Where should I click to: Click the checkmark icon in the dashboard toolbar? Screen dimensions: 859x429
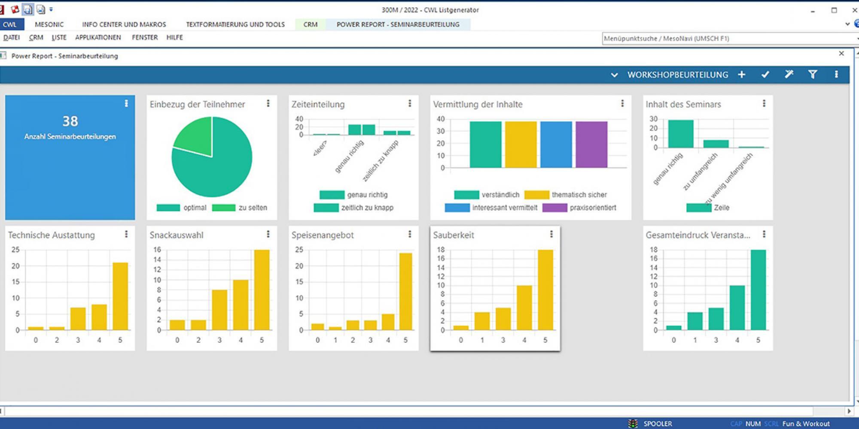[x=765, y=75]
